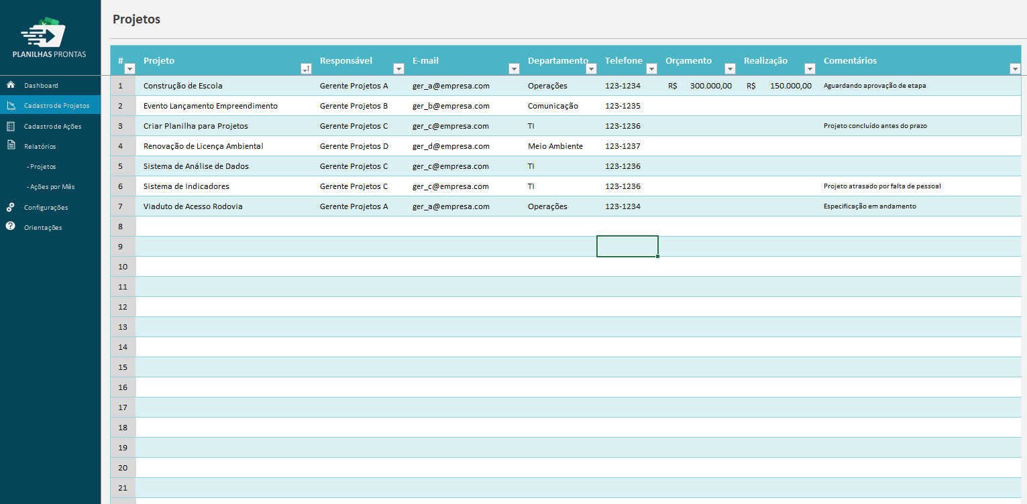This screenshot has width=1027, height=504.
Task: Click the sort icon on the Projeto column
Action: coord(307,68)
